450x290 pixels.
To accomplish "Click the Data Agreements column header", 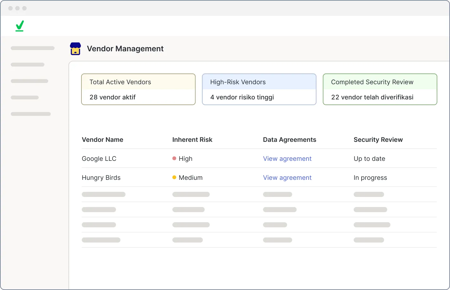I will [290, 140].
